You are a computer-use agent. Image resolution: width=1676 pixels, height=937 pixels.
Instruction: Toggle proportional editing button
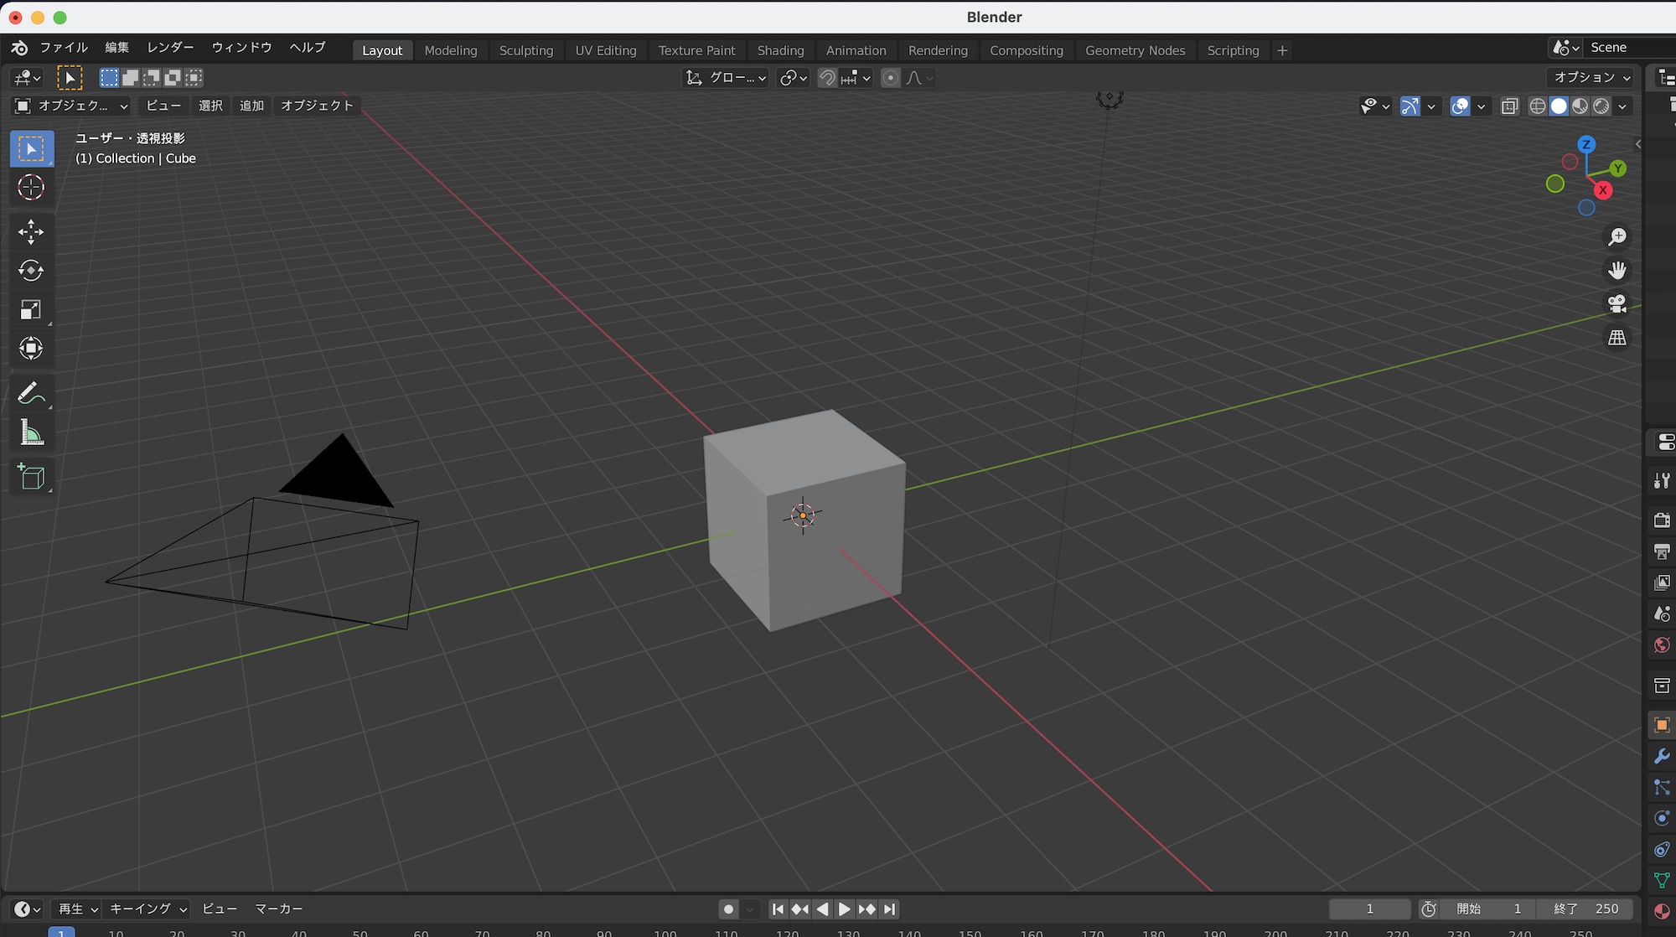click(x=891, y=78)
